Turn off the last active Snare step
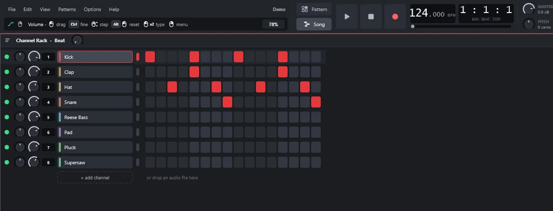The height and width of the screenshot is (211, 553). coord(316,102)
